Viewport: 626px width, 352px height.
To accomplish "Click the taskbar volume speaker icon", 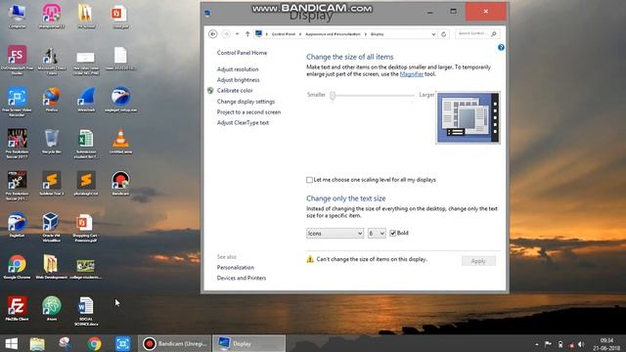I will [581, 344].
